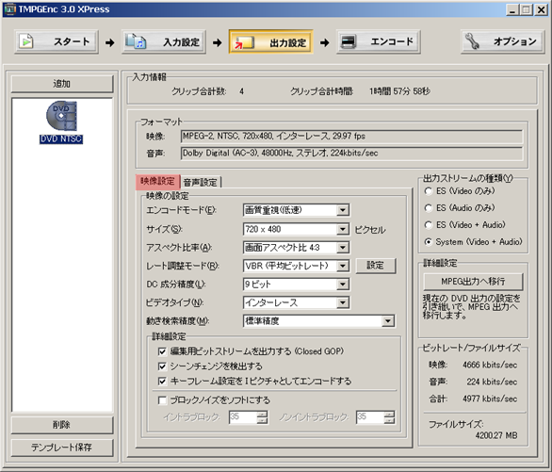Switch to the 音声設定 tab
Viewport: 552px width, 472px height.
(201, 183)
